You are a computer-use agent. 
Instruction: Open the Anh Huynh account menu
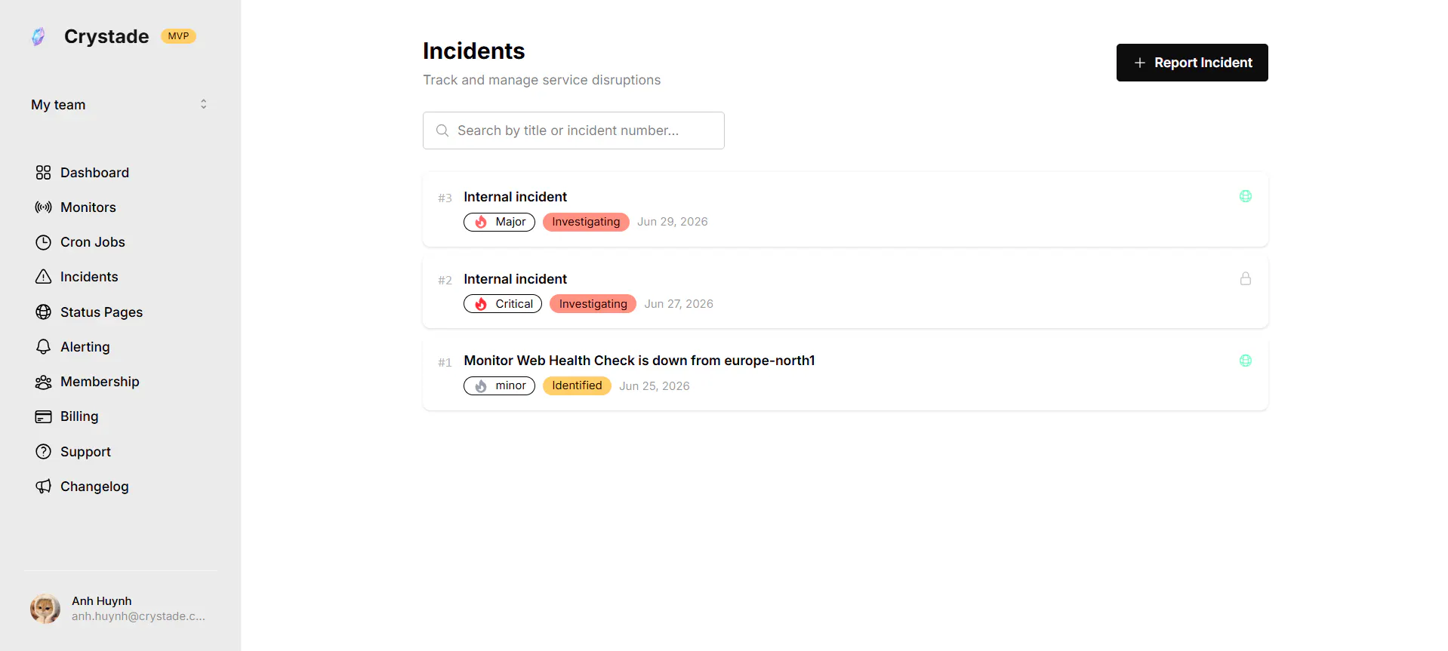(x=119, y=609)
